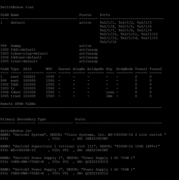Click serial number QCS22183C19
The image size is (179, 180).
click(x=97, y=162)
